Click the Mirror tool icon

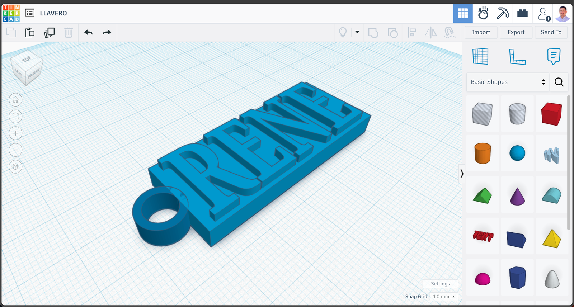click(x=431, y=33)
